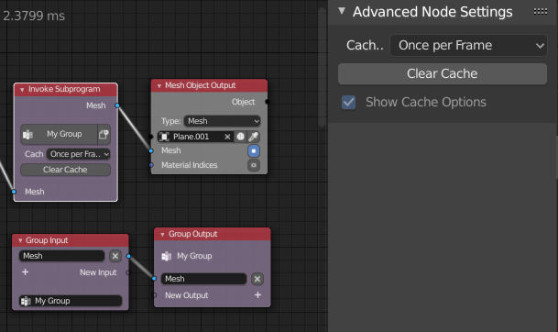The height and width of the screenshot is (332, 558).
Task: Collapse the Advanced Node Settings panel
Action: point(342,11)
